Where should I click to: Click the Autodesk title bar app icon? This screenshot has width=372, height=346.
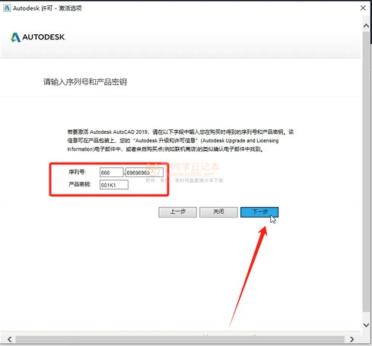[x=7, y=8]
